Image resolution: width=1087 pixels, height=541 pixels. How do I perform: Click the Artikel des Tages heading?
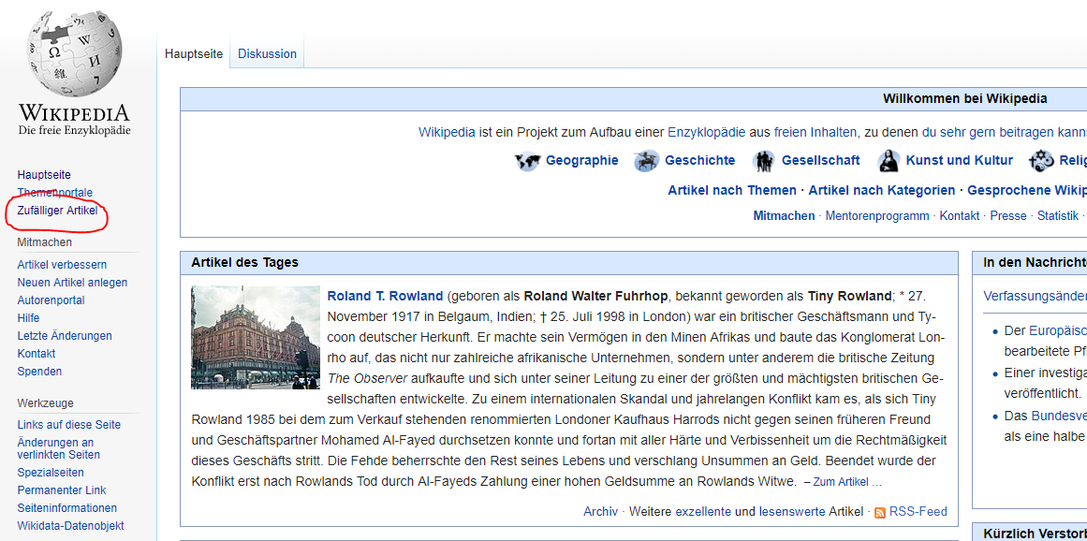(x=244, y=262)
